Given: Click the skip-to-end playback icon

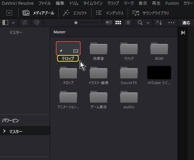Looking at the screenshot, I should point(183,33).
